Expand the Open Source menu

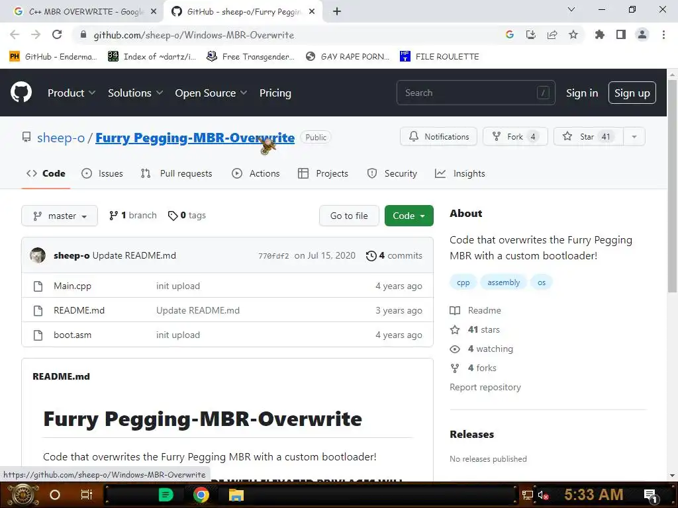click(211, 93)
